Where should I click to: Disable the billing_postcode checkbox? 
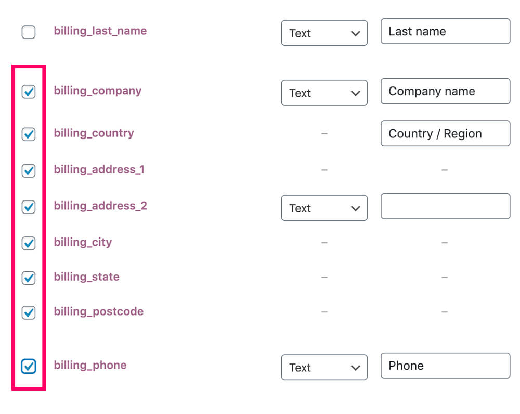coord(29,312)
